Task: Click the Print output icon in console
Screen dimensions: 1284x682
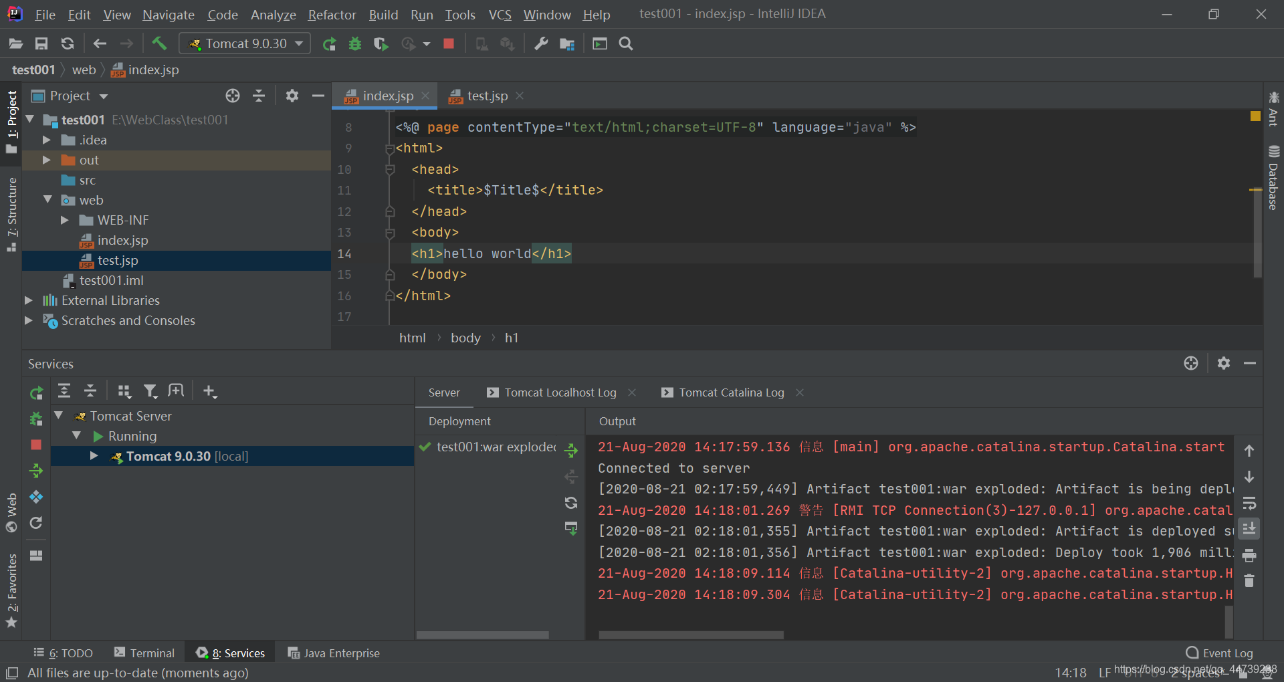Action: 1249,555
